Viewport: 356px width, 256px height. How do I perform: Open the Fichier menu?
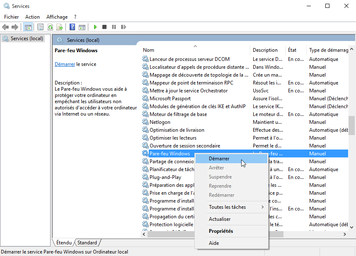(11, 17)
